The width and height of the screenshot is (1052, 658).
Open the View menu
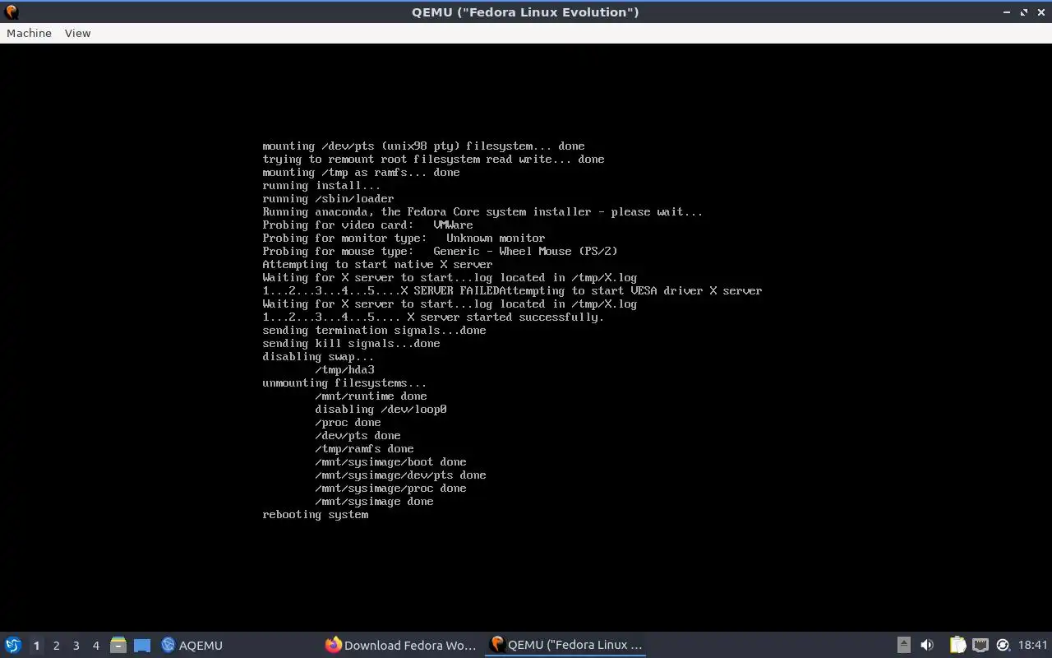coord(77,33)
